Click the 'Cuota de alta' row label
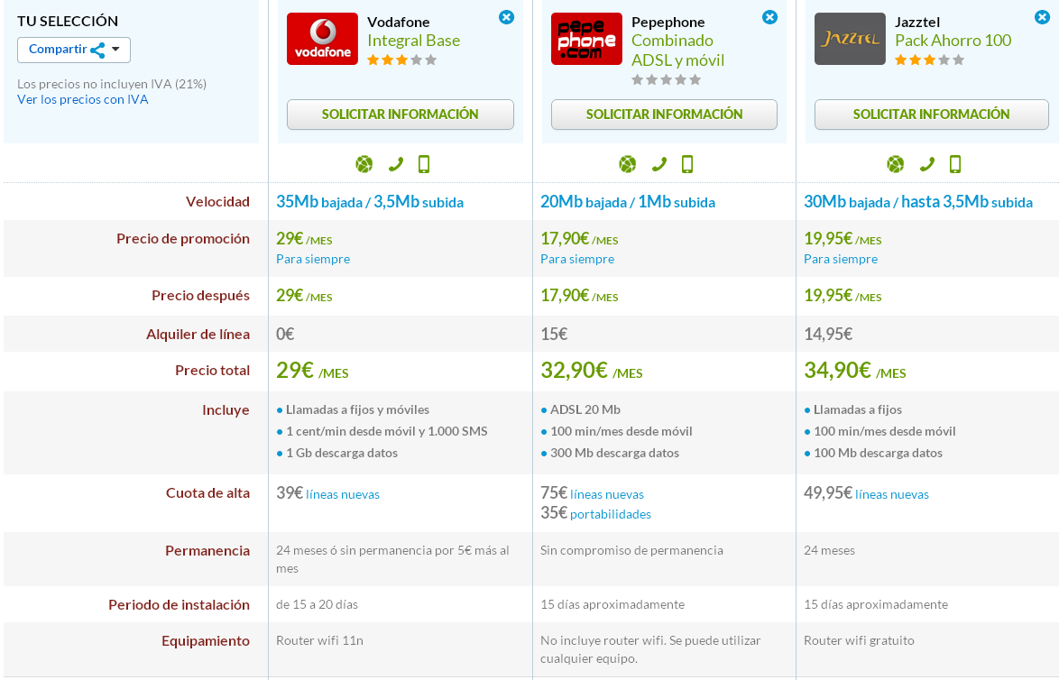Viewport: 1059px width, 680px height. click(207, 493)
